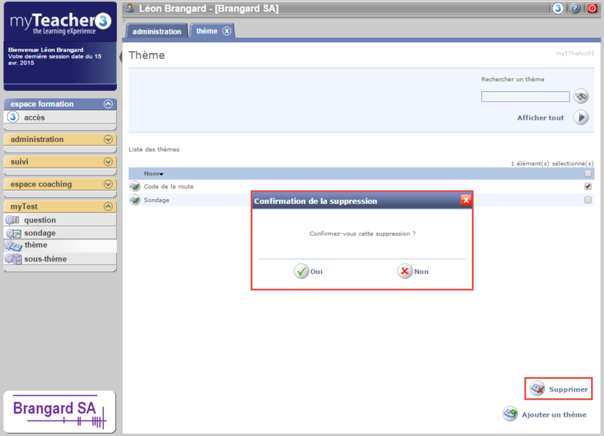Image resolution: width=604 pixels, height=436 pixels.
Task: Check the Sondage row checkbox
Action: point(588,200)
